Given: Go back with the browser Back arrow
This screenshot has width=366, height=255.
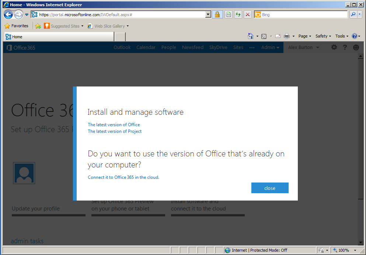Looking at the screenshot, I should (8, 14).
